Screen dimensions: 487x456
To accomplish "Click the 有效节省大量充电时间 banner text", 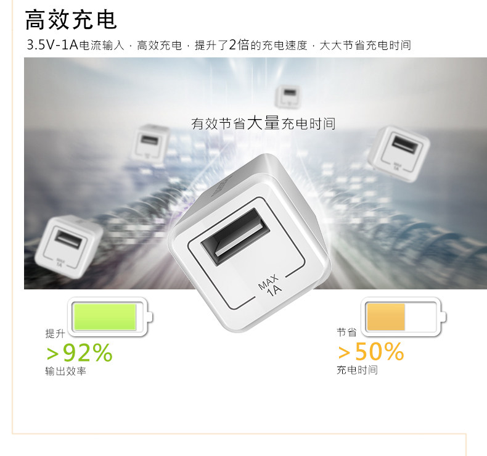I will pos(263,123).
